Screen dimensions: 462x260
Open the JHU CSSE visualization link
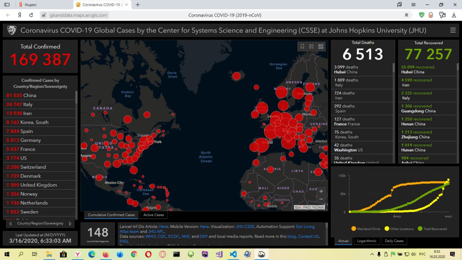pos(245,226)
